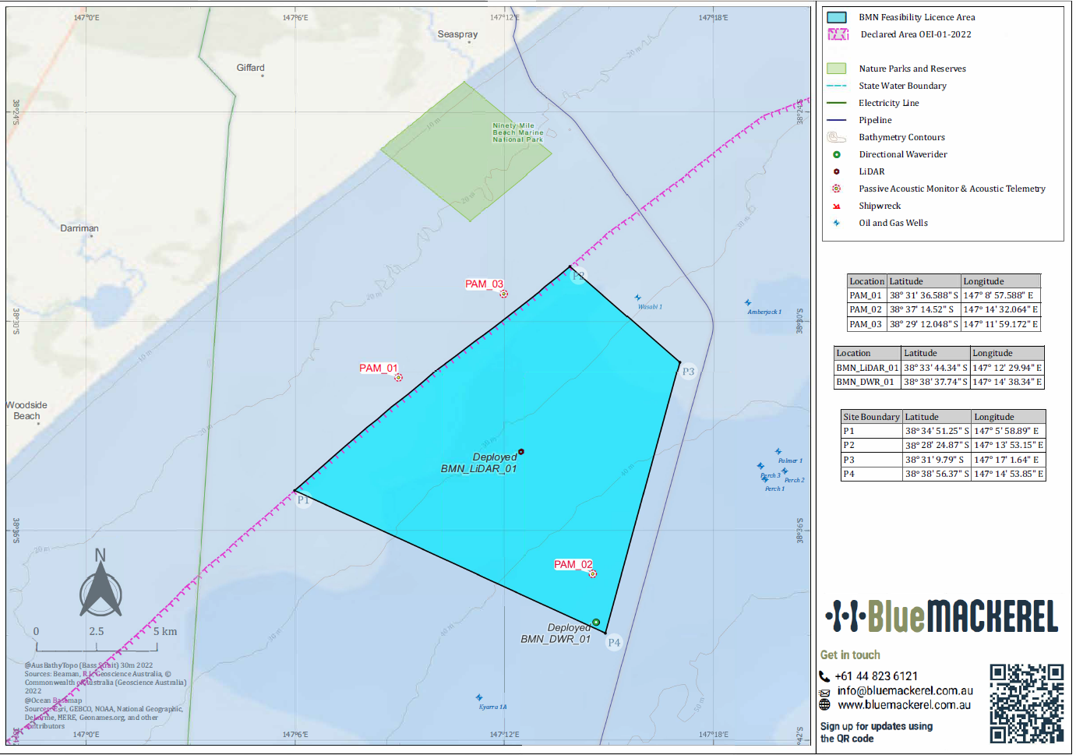Select the Bathymetry Contours legend symbol
The width and height of the screenshot is (1076, 755).
point(837,137)
